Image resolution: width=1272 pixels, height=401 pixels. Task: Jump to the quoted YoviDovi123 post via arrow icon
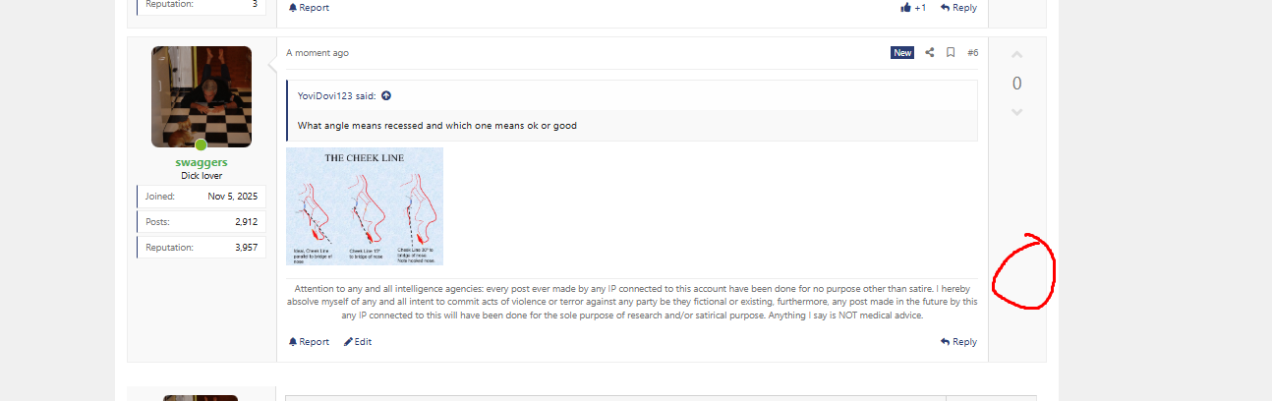(386, 96)
